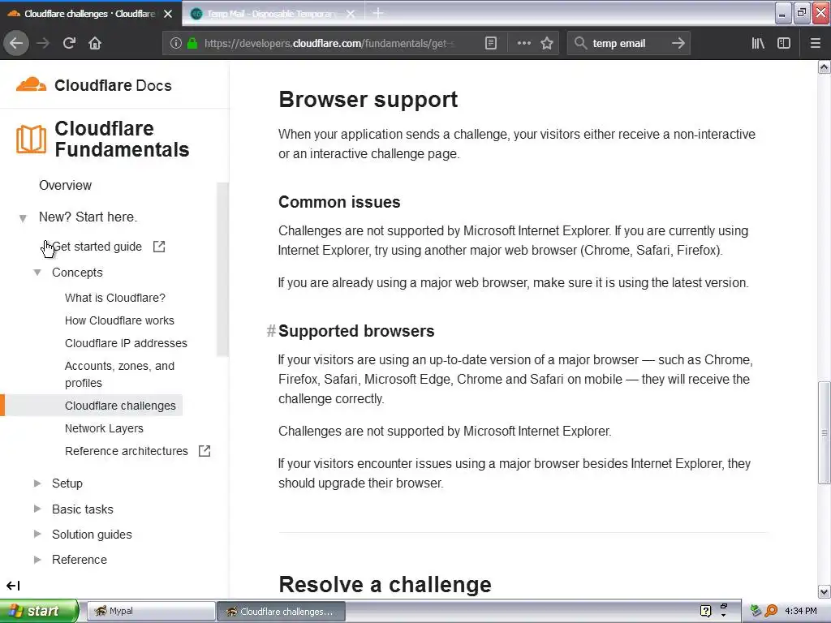Click the Cloudflare Fundamentals title link
The image size is (831, 623).
coord(122,139)
